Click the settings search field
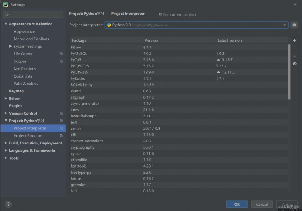 33,14
